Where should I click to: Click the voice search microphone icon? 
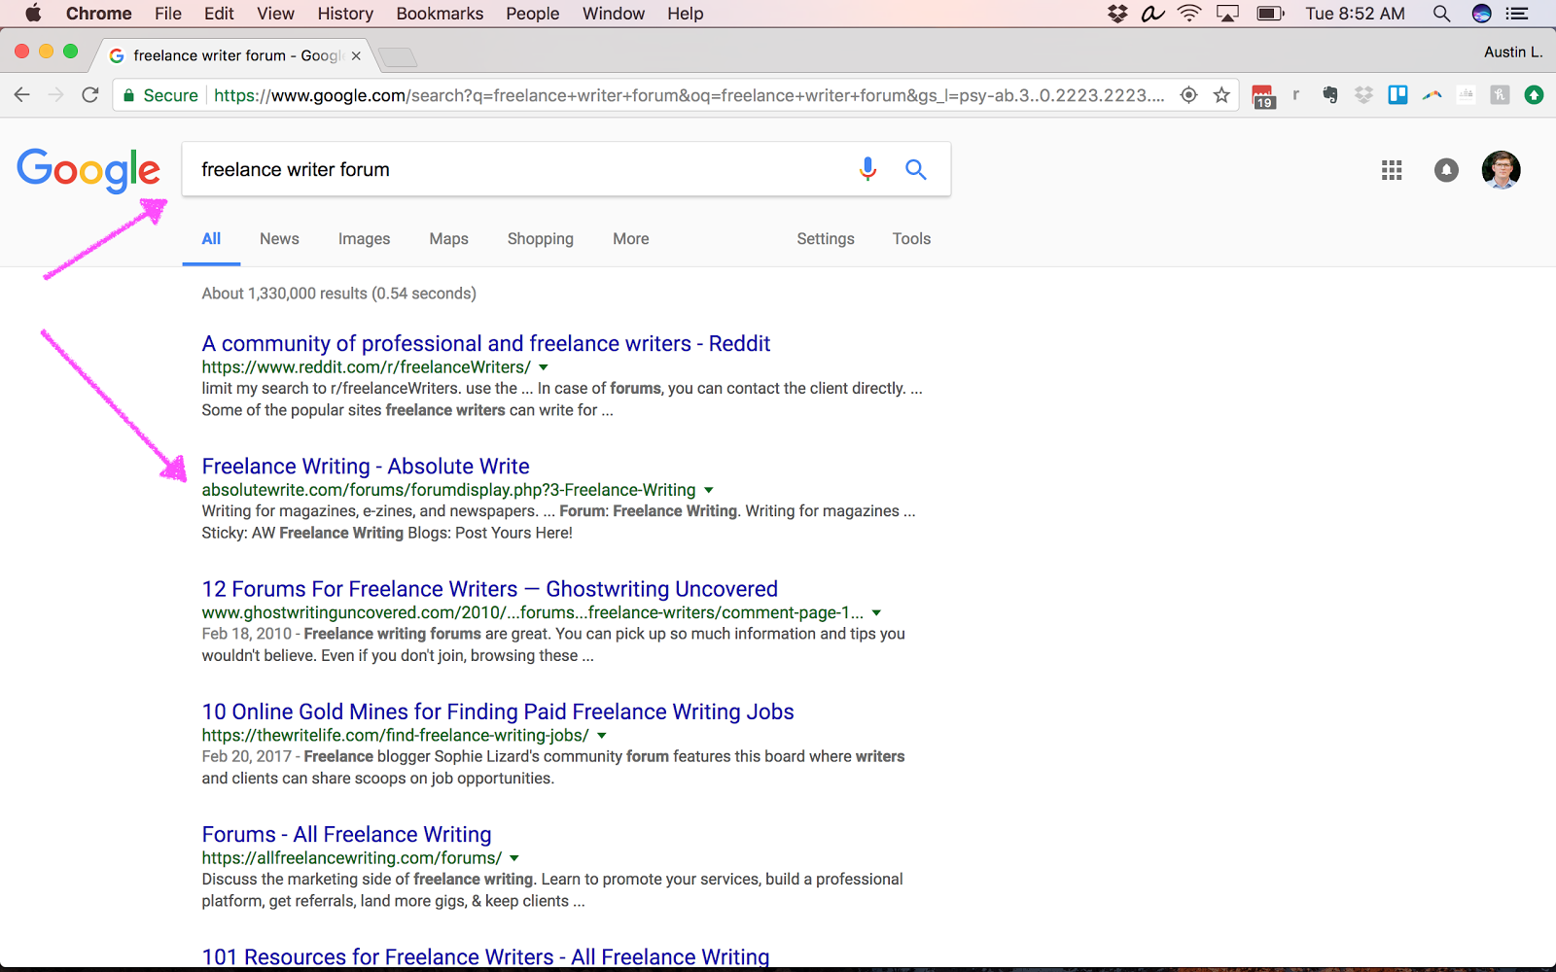point(867,169)
